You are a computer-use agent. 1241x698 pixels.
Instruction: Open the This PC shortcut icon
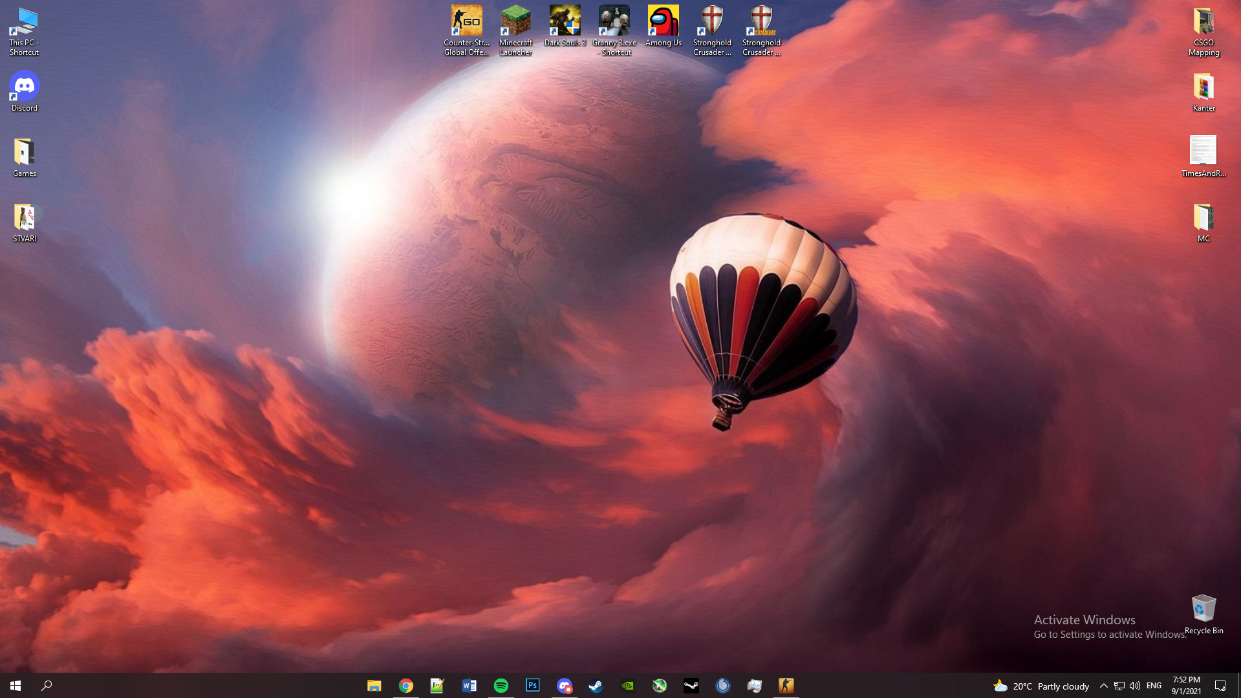click(x=24, y=31)
